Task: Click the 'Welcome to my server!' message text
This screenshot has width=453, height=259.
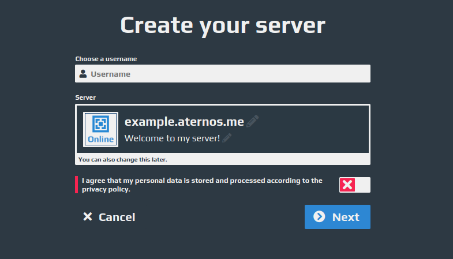Action: 172,138
